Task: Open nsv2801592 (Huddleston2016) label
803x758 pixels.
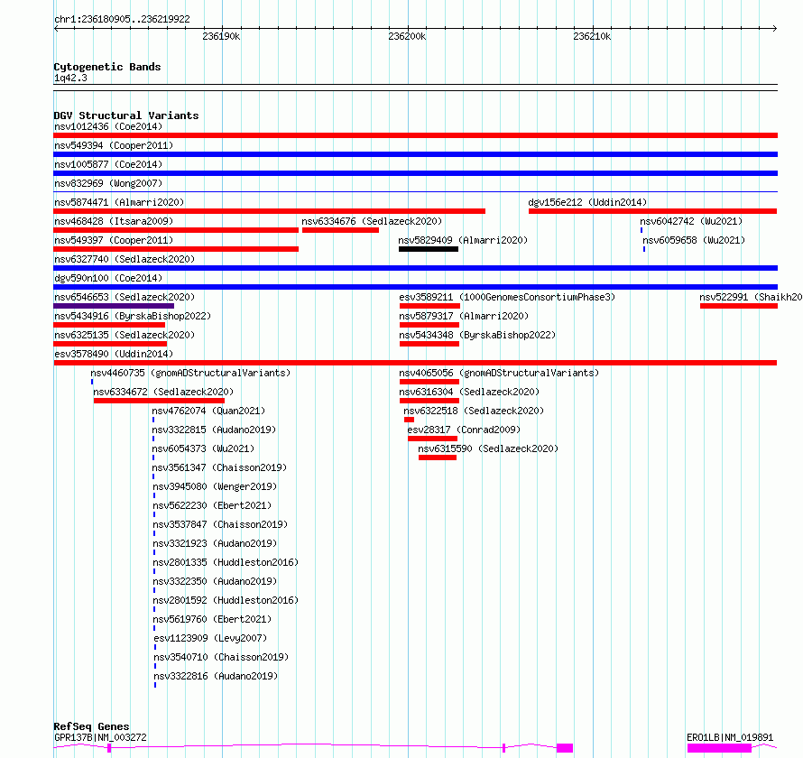Action: (226, 600)
